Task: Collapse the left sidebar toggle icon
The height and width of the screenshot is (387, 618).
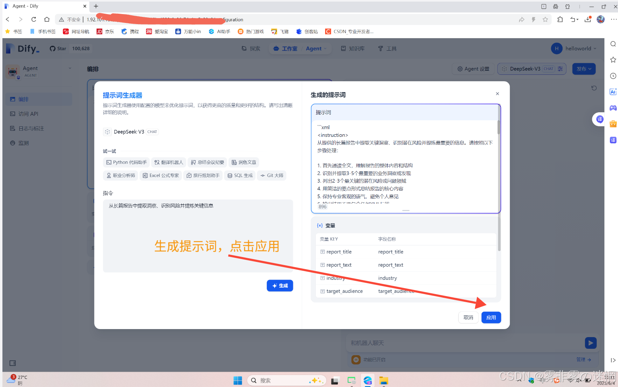Action: pyautogui.click(x=12, y=363)
